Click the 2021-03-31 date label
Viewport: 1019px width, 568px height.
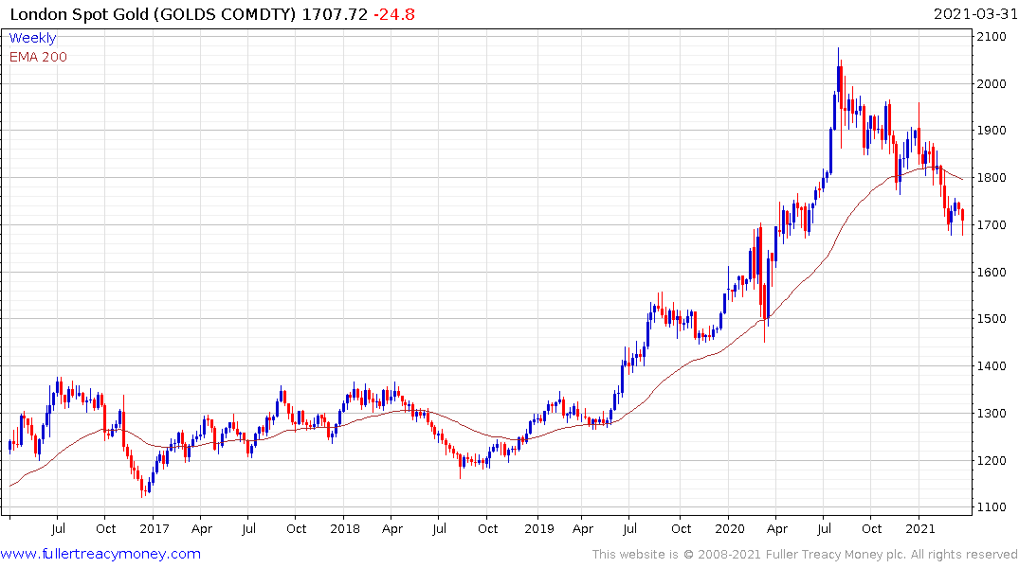pos(975,14)
